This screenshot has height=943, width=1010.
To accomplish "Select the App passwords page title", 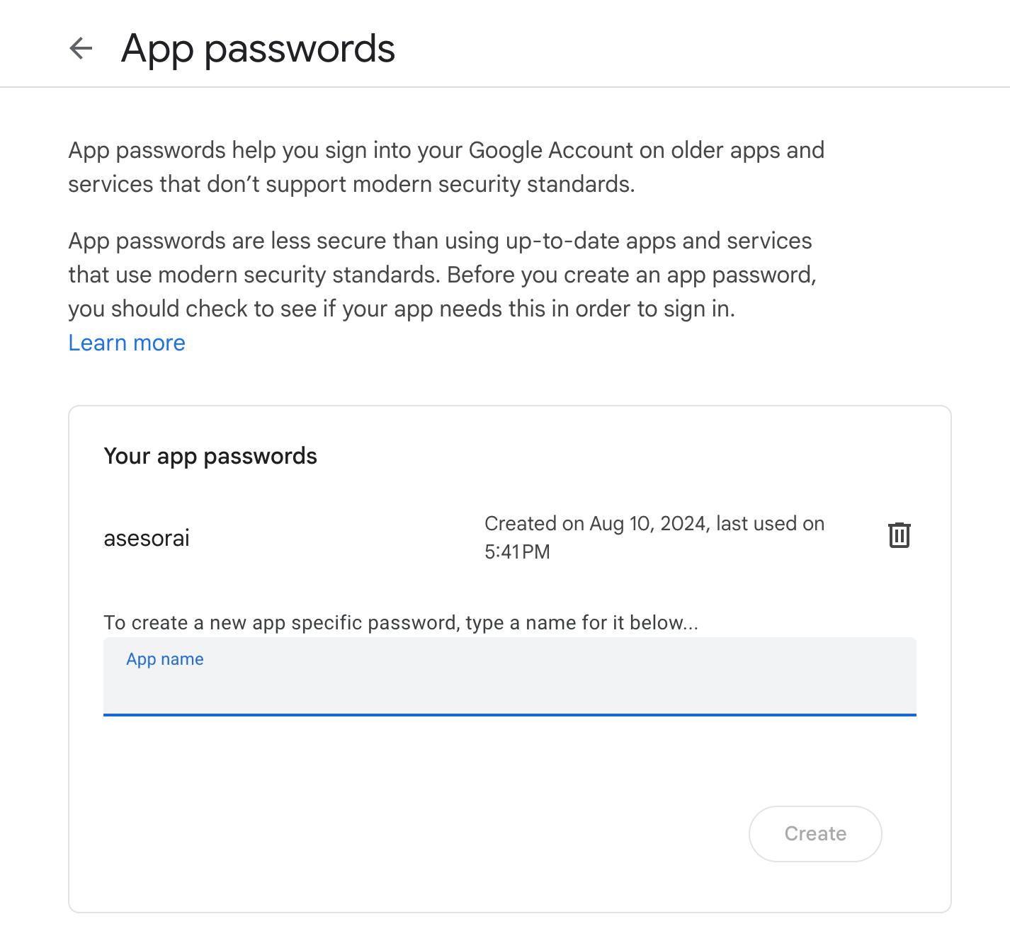I will (x=259, y=48).
